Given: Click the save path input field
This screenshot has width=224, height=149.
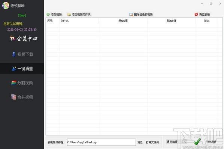Looking at the screenshot, I should coord(101,142).
